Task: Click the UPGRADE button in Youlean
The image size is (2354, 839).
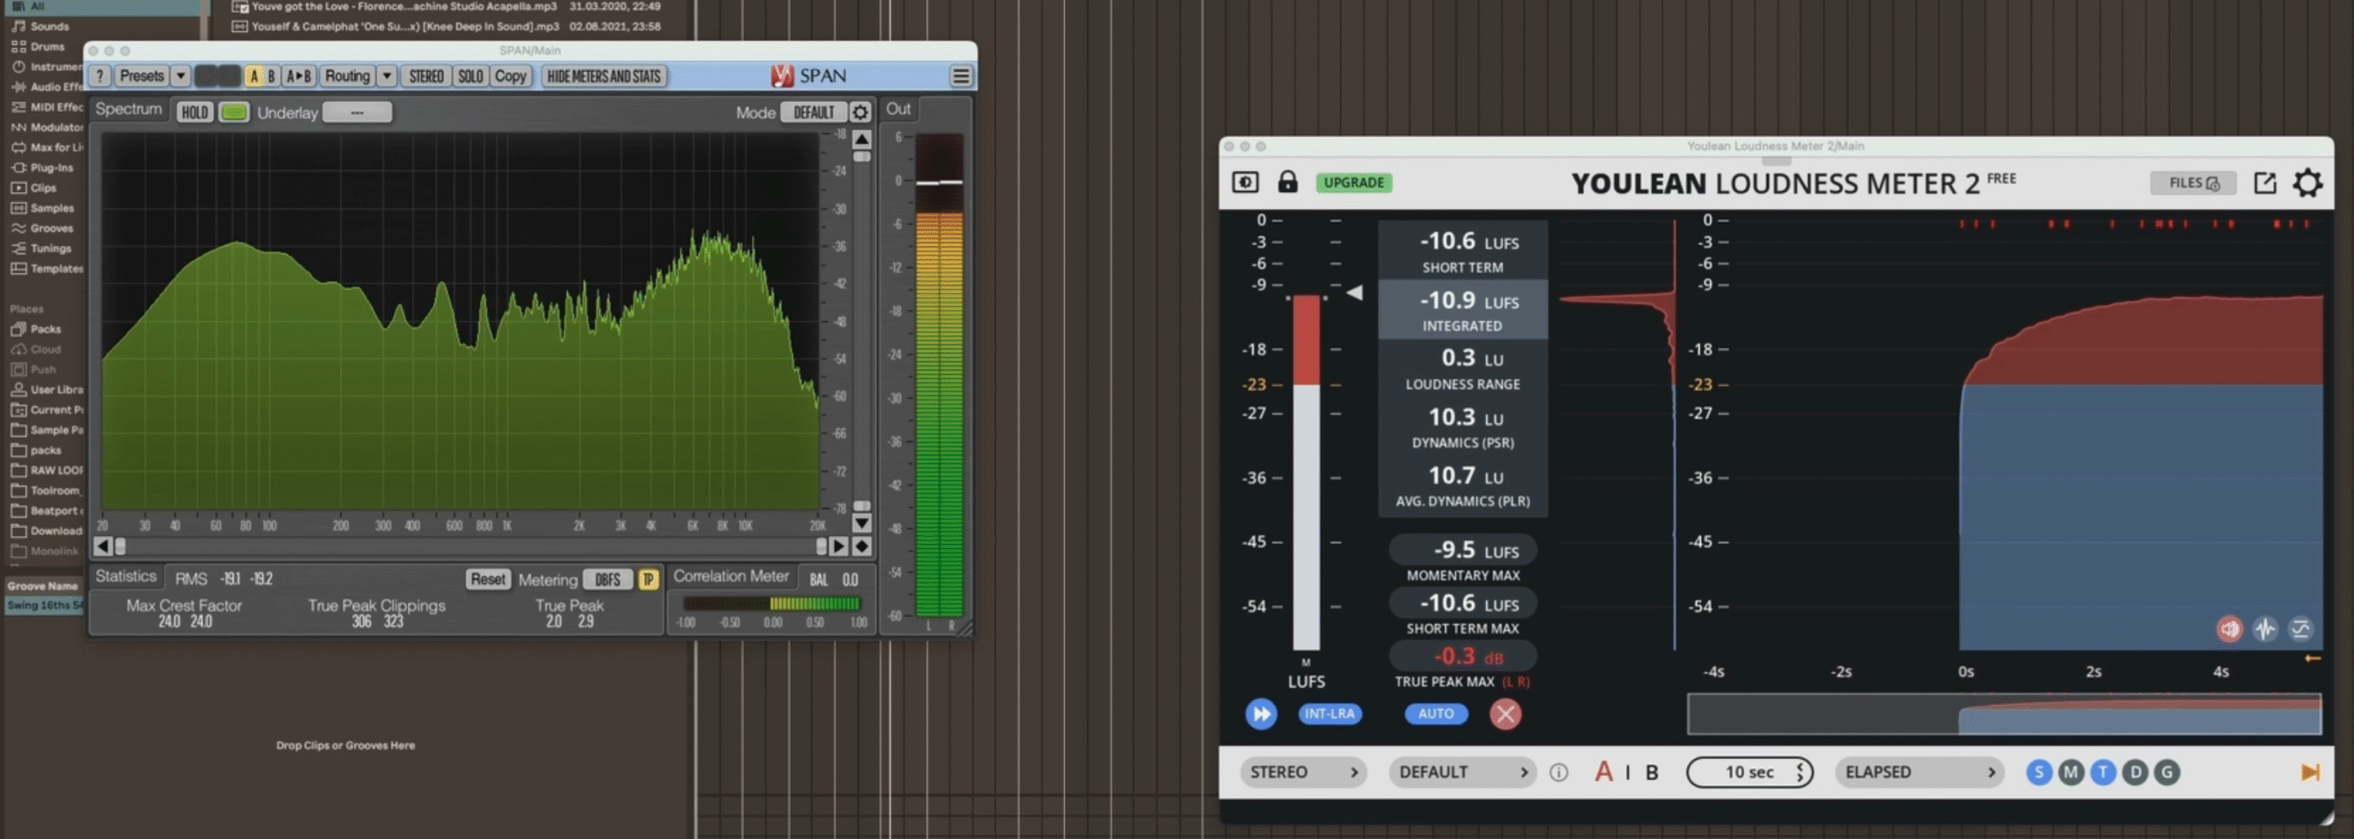Action: click(1354, 183)
